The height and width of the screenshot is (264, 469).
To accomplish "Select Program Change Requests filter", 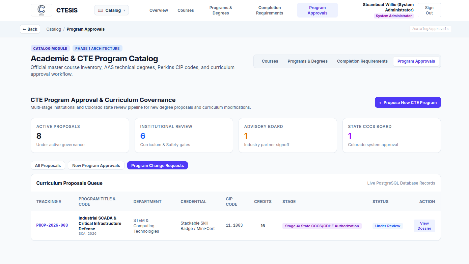I will tap(158, 166).
